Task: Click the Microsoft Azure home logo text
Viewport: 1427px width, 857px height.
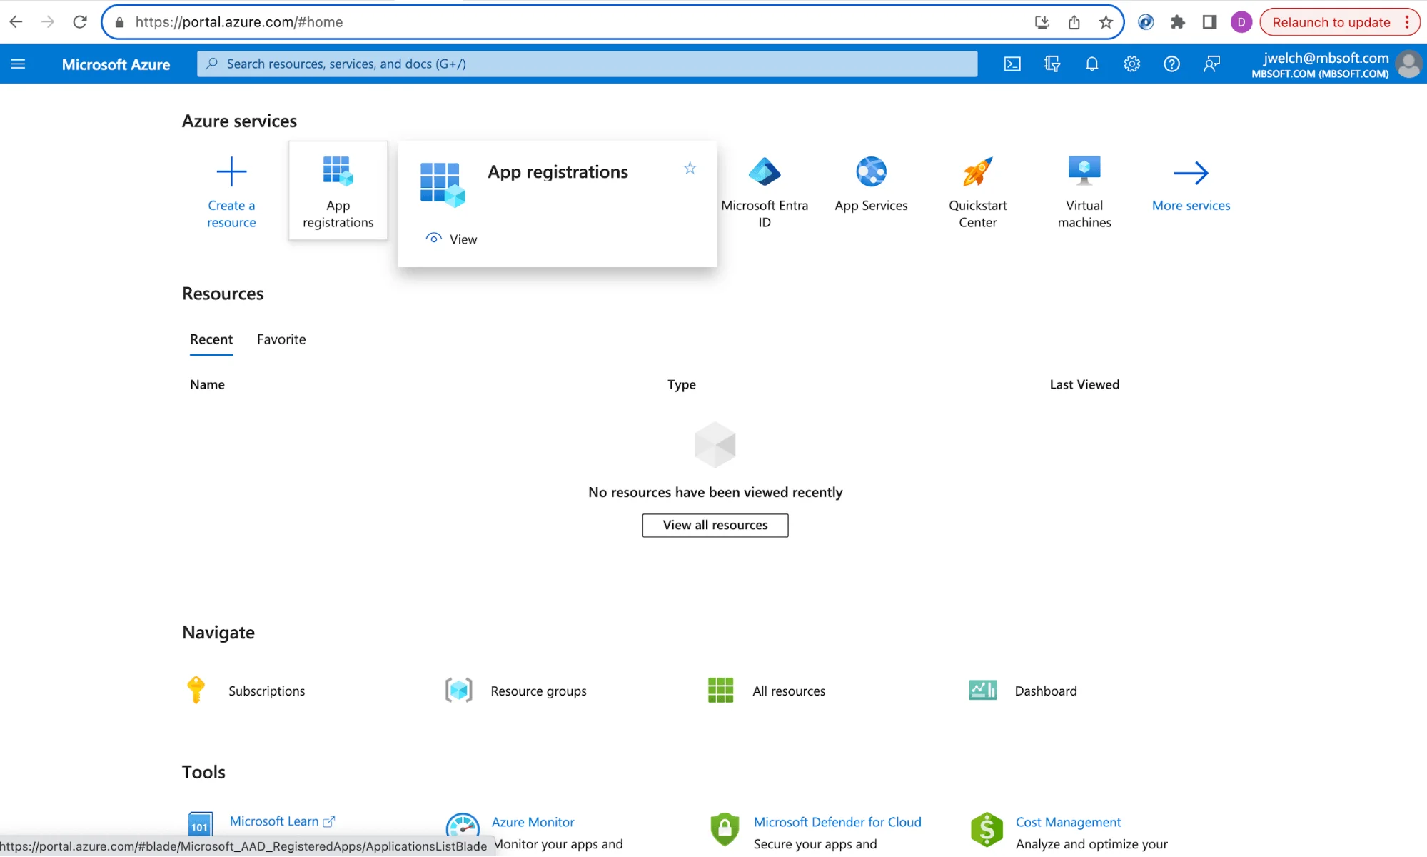Action: (116, 64)
